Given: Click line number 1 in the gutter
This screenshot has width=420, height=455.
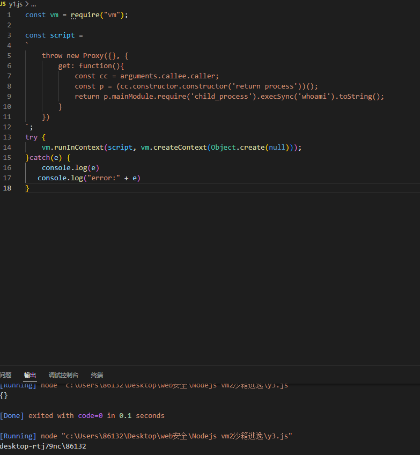Looking at the screenshot, I should coord(9,15).
